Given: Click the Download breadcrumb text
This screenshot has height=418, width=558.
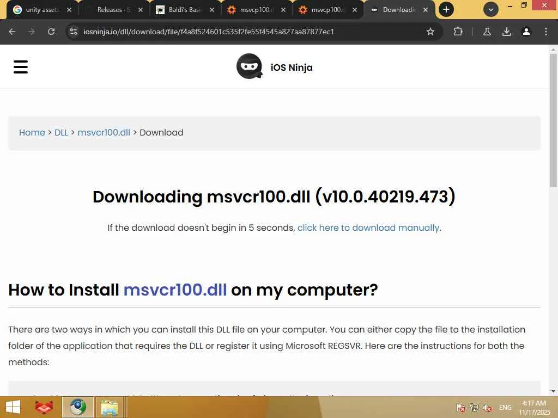Looking at the screenshot, I should point(161,133).
